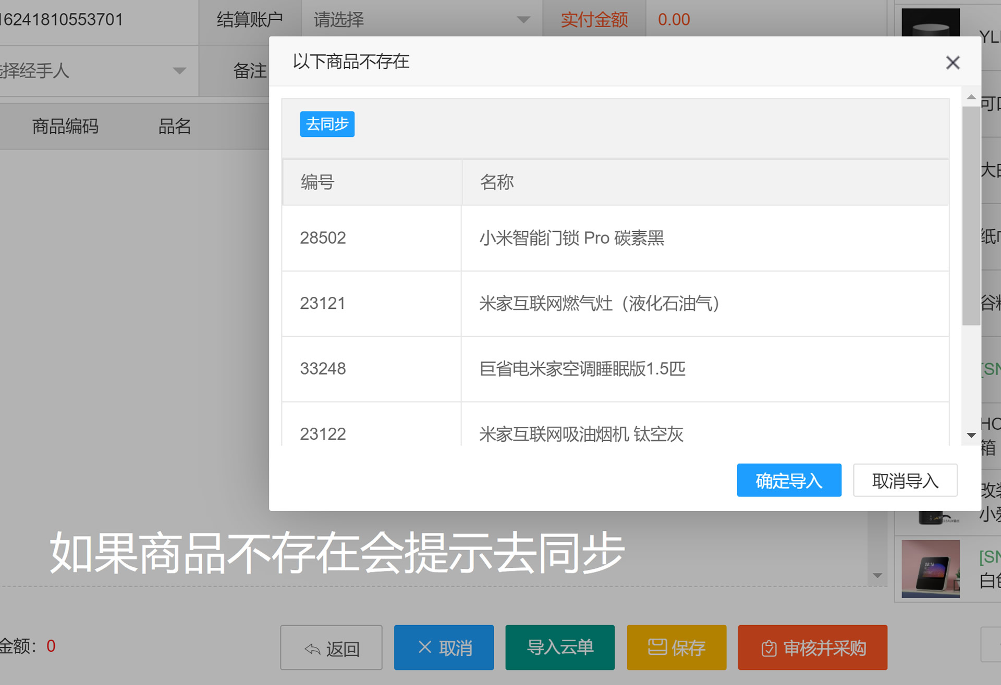Click the clipboard icon in 审核并采购
The image size is (1001, 685).
click(769, 649)
